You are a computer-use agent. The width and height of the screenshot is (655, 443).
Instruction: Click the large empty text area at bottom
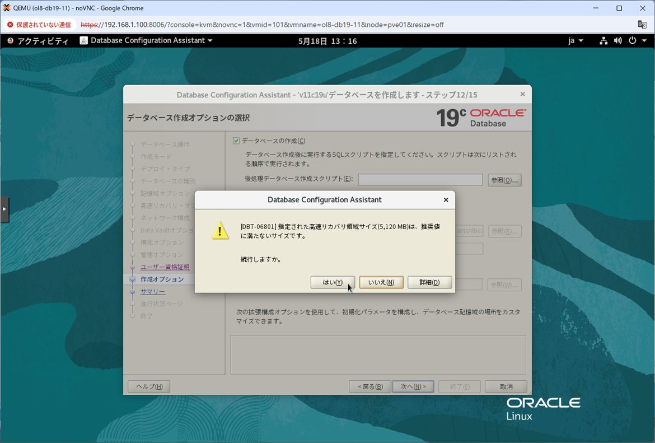click(x=378, y=355)
